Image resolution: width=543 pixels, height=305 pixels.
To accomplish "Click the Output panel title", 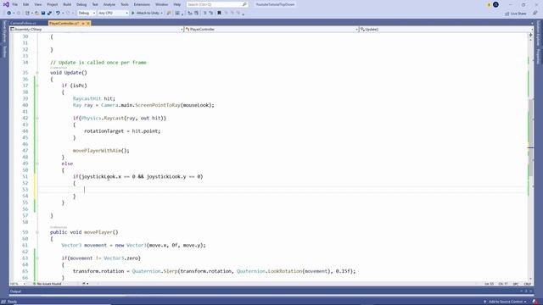I will pos(15,291).
